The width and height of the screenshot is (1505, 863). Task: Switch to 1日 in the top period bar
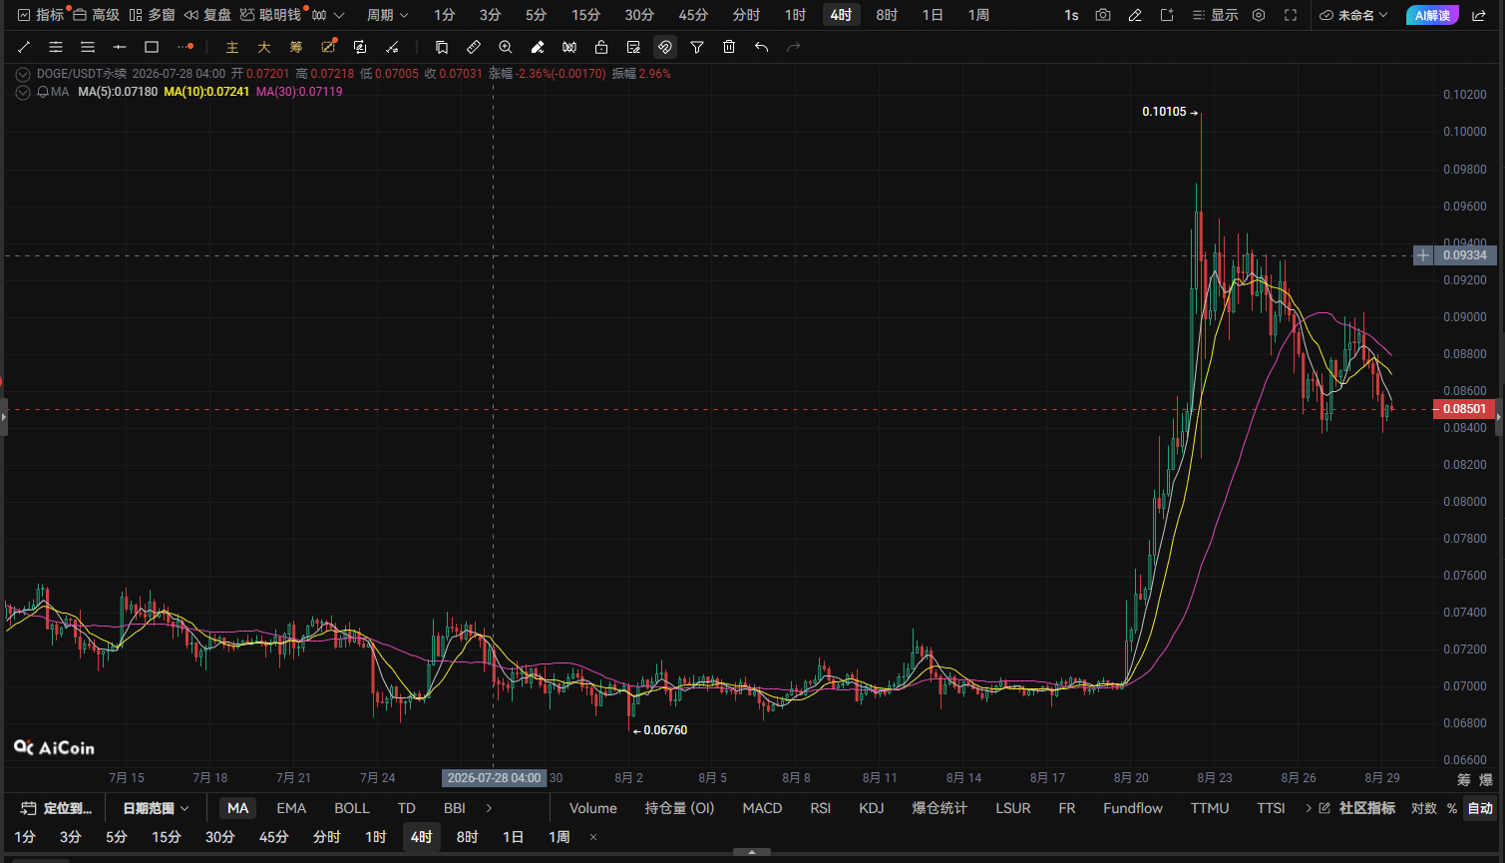(933, 15)
